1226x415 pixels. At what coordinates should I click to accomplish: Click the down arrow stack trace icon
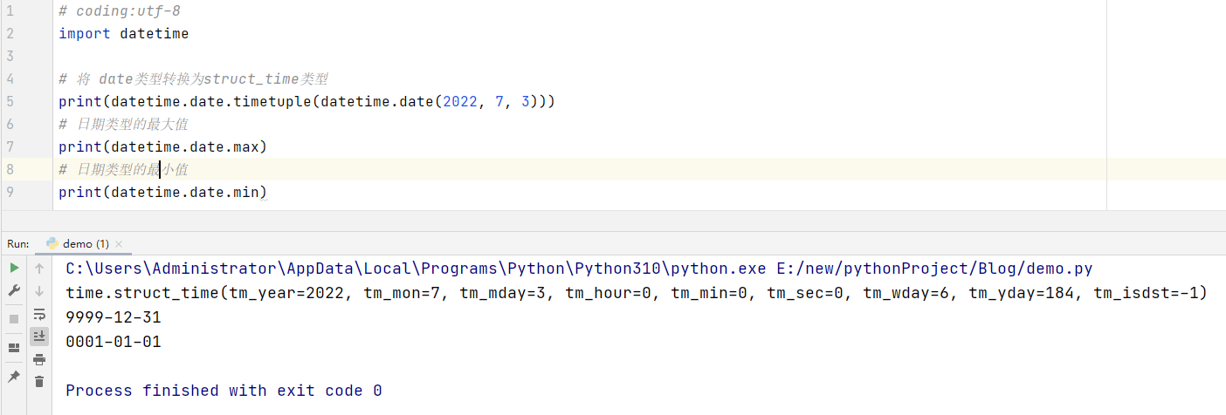tap(39, 291)
